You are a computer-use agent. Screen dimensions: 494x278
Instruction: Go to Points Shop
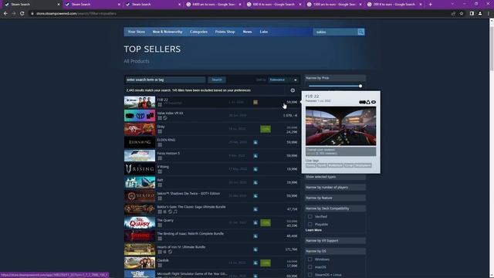coord(225,32)
